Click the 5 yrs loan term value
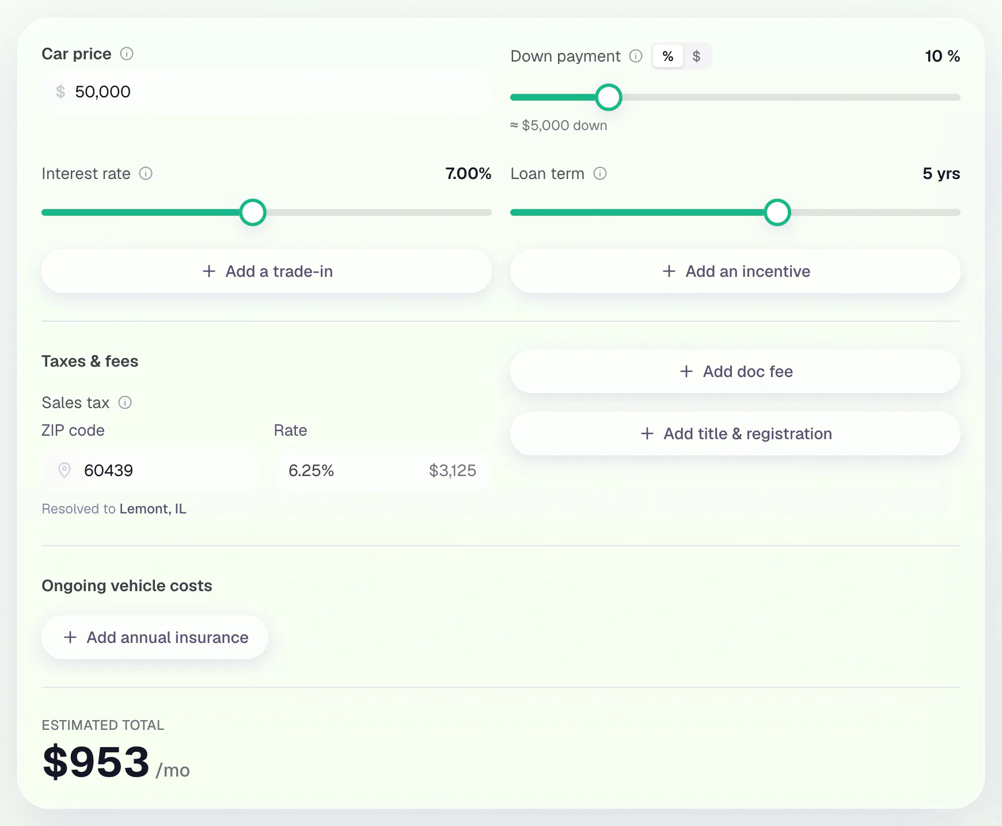This screenshot has width=1002, height=826. pos(942,173)
